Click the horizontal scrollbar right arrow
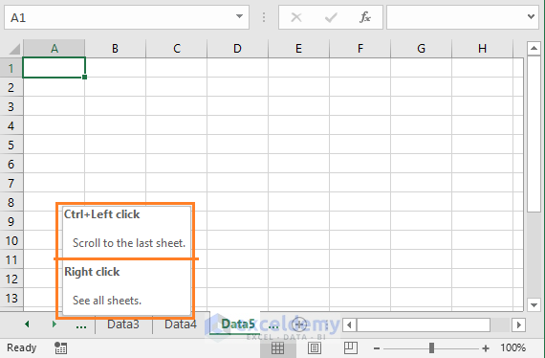545x358 pixels. click(518, 324)
